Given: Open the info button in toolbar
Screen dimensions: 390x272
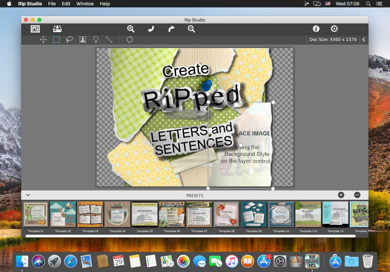Looking at the screenshot, I should 316,29.
